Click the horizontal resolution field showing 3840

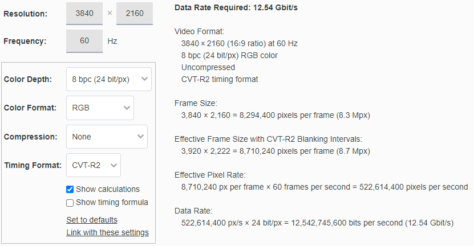(x=84, y=13)
